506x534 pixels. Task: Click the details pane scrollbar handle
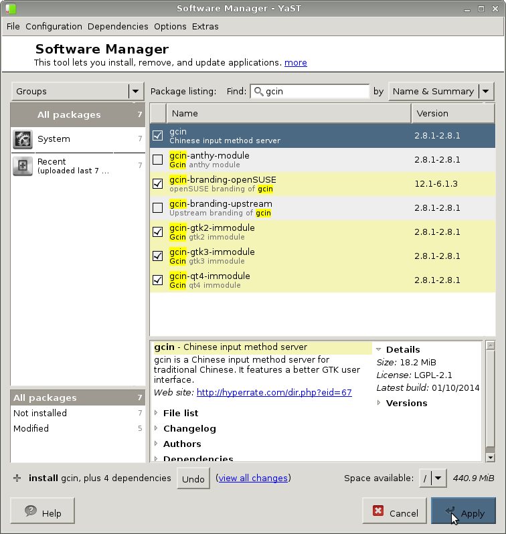(x=491, y=399)
